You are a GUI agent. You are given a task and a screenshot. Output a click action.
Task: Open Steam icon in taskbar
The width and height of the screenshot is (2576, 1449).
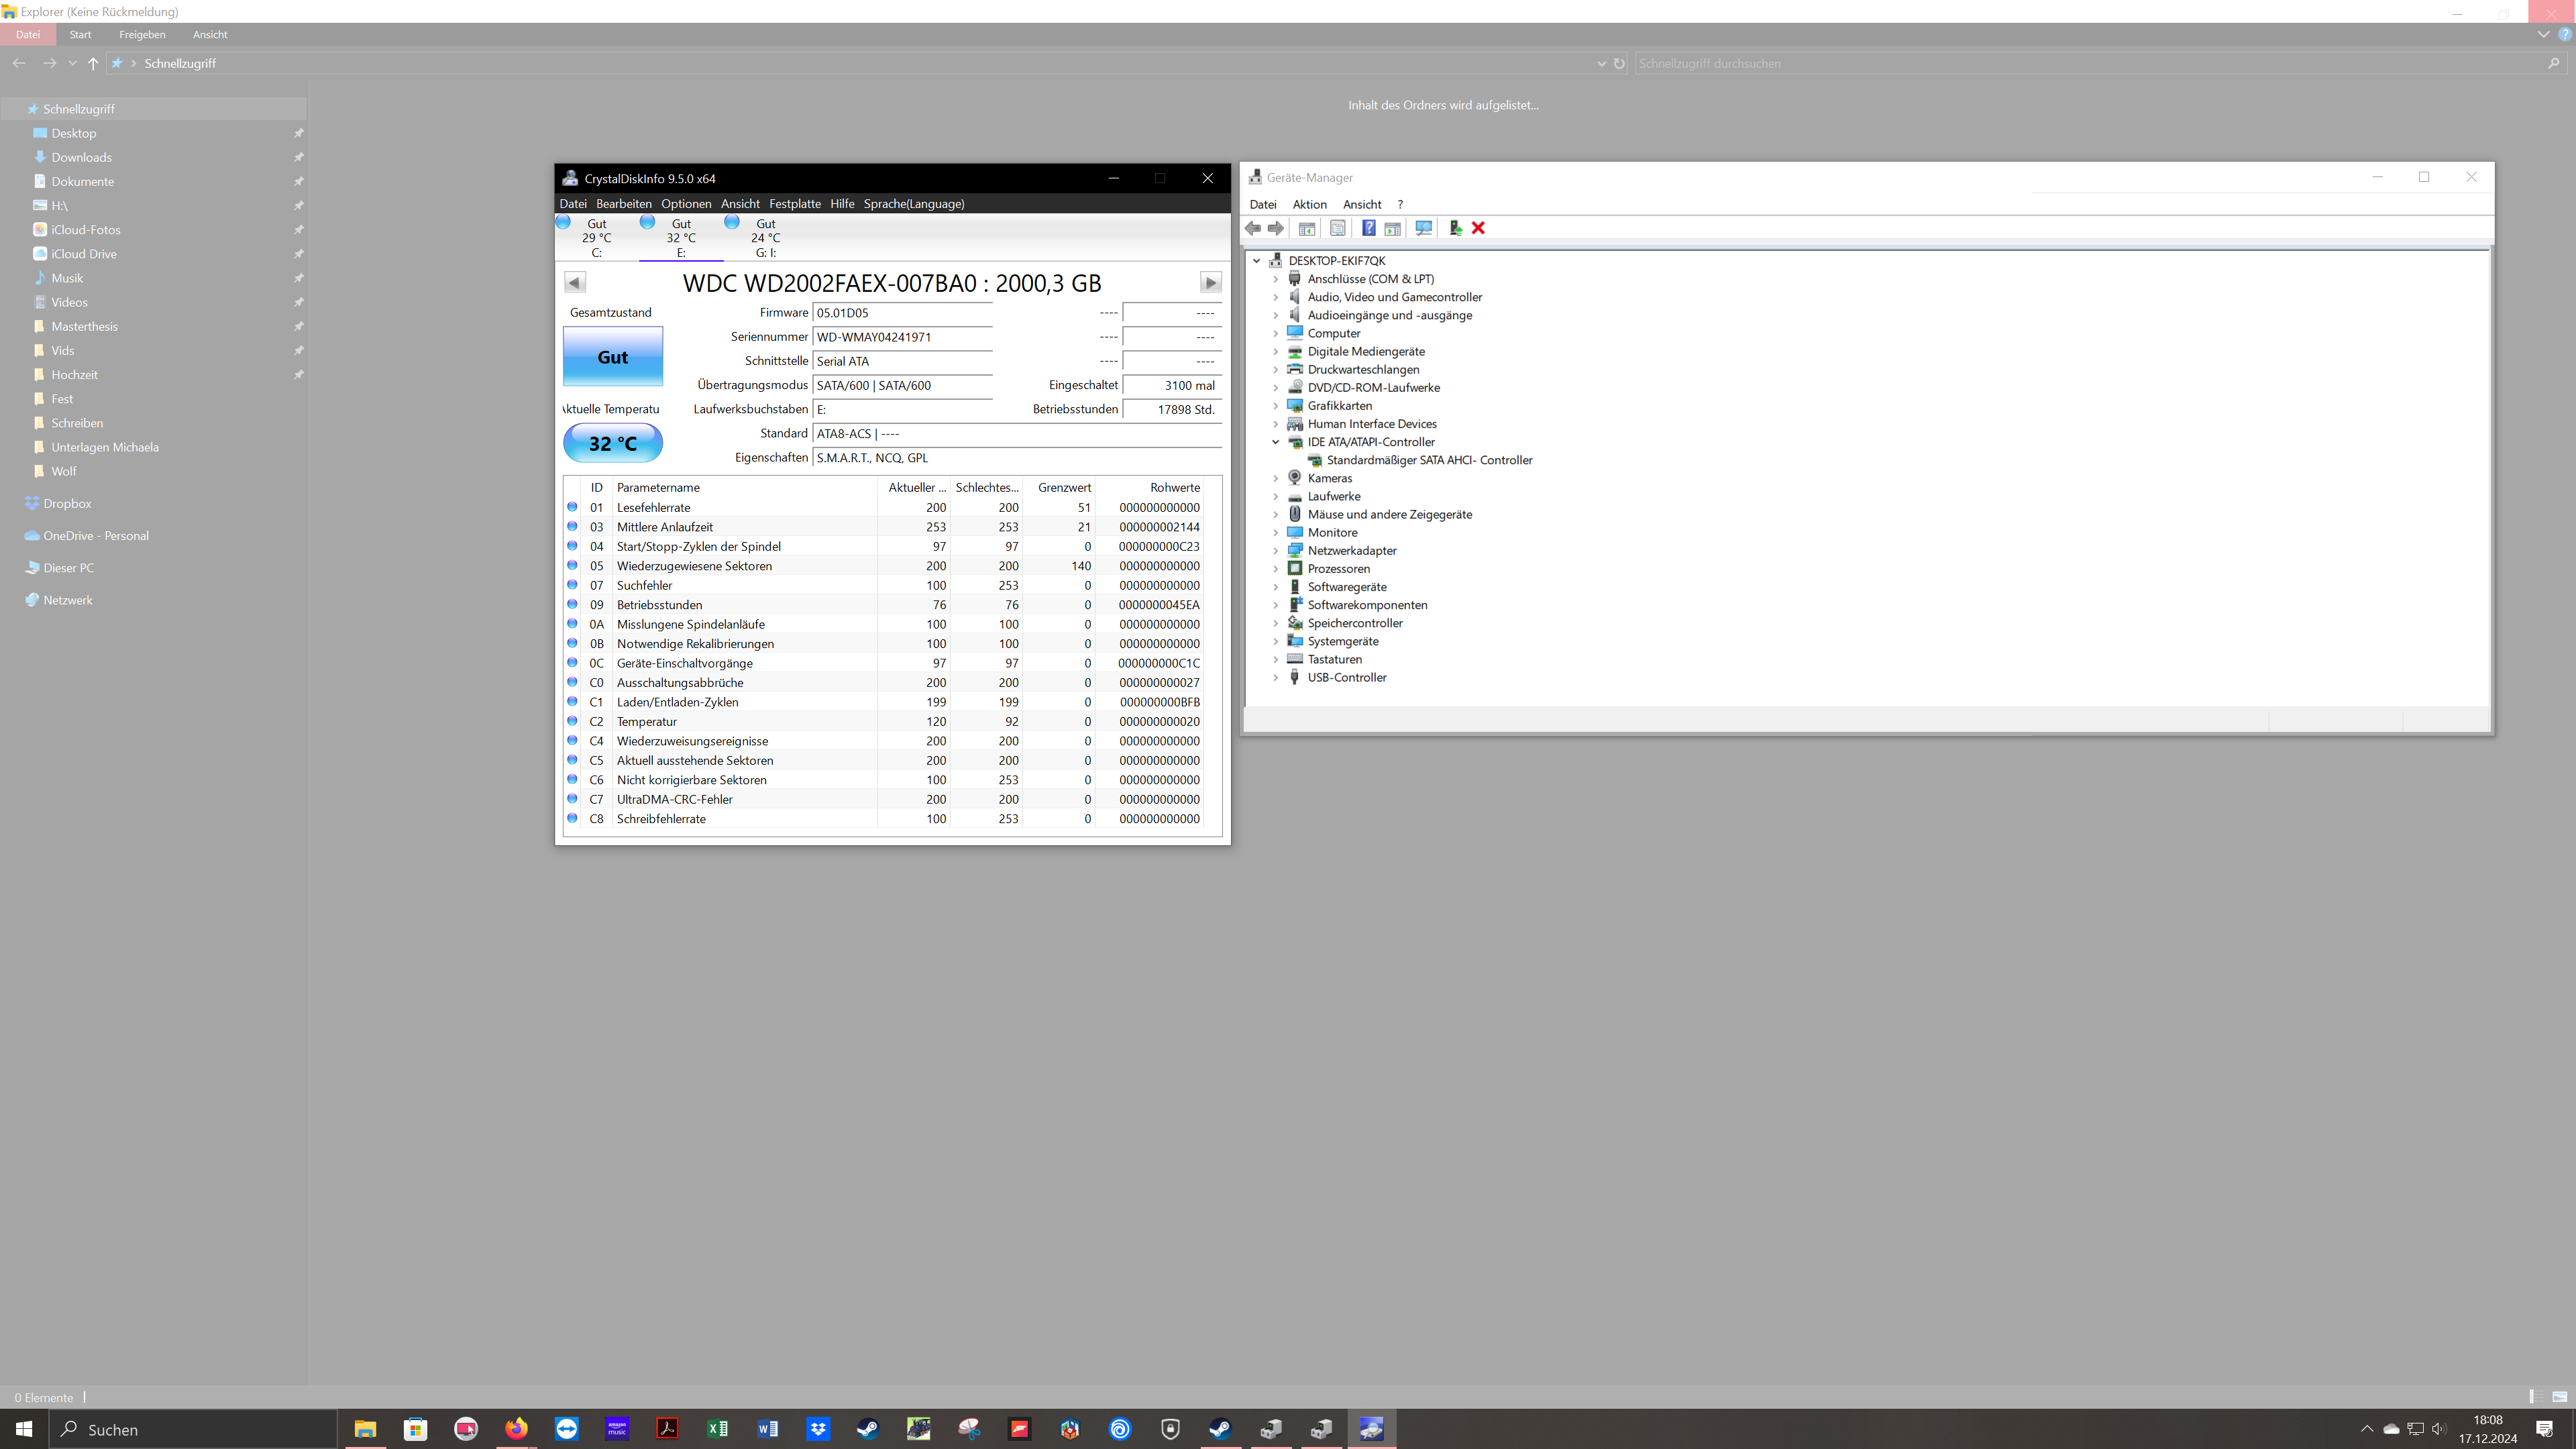pyautogui.click(x=868, y=1429)
